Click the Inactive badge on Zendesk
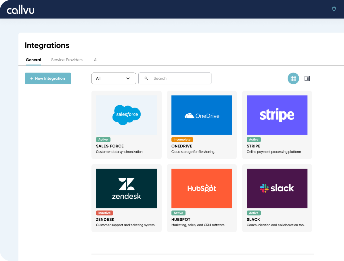The image size is (344, 261). coord(104,213)
